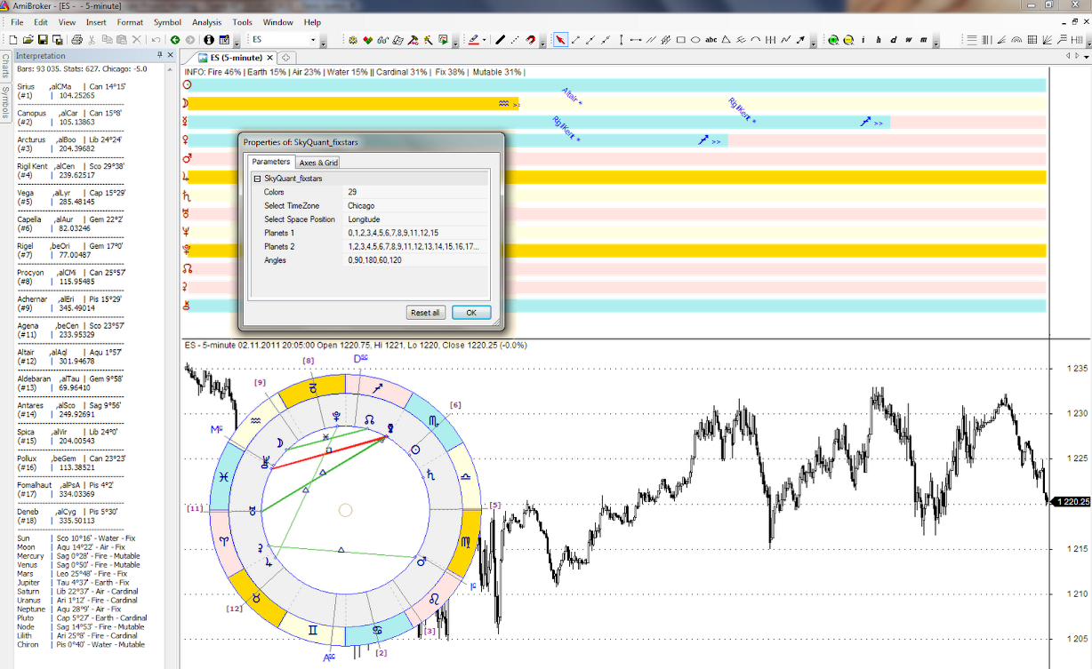Click the Undo arrow icon
Viewport: 1092px width, 669px height.
156,40
